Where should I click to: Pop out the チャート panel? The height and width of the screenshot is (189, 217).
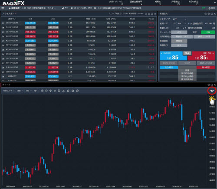point(212,85)
